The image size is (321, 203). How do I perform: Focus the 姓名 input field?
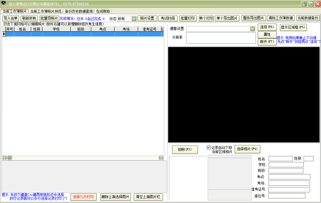click(281, 159)
